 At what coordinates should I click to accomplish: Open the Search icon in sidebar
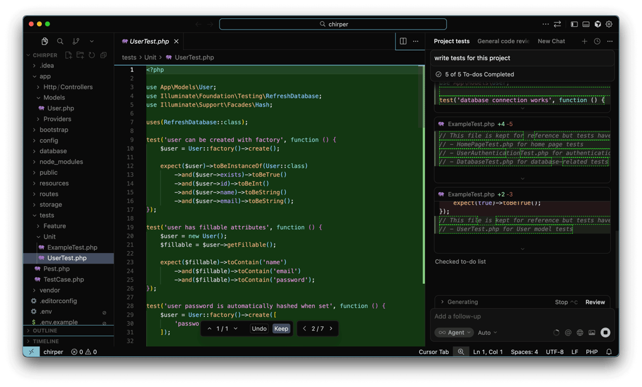(x=60, y=41)
